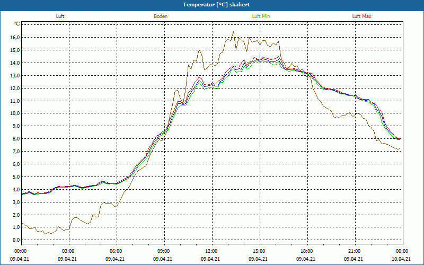Click the 16,0 y-axis value

pos(15,37)
